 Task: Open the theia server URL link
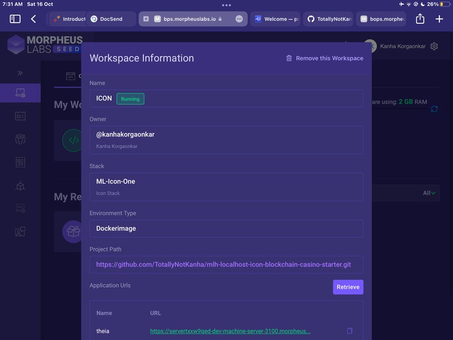click(x=230, y=331)
